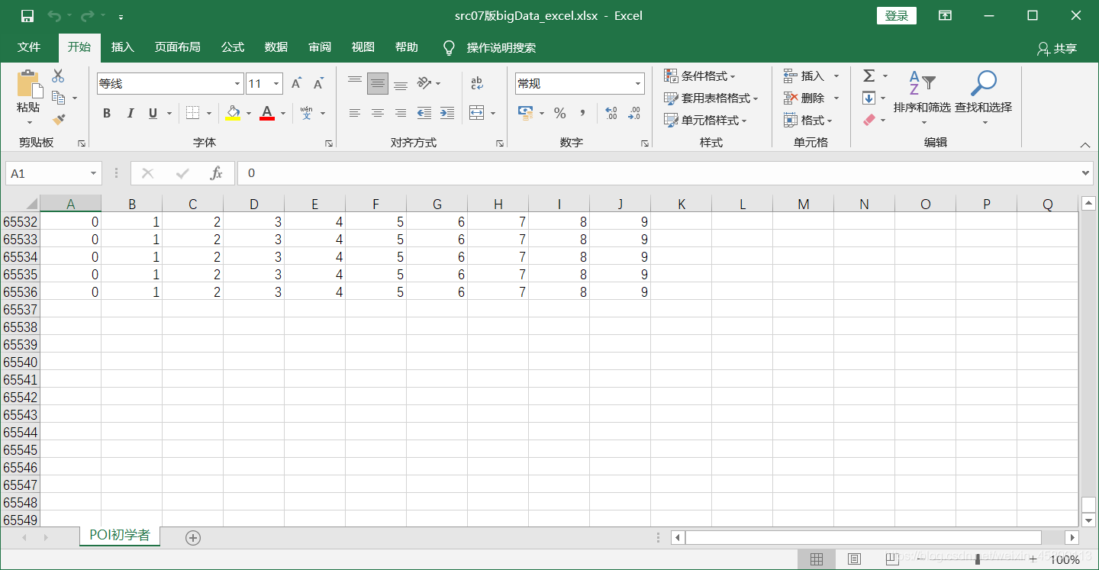This screenshot has height=570, width=1099.
Task: Select the POI初学者 sheet tab
Action: point(120,536)
